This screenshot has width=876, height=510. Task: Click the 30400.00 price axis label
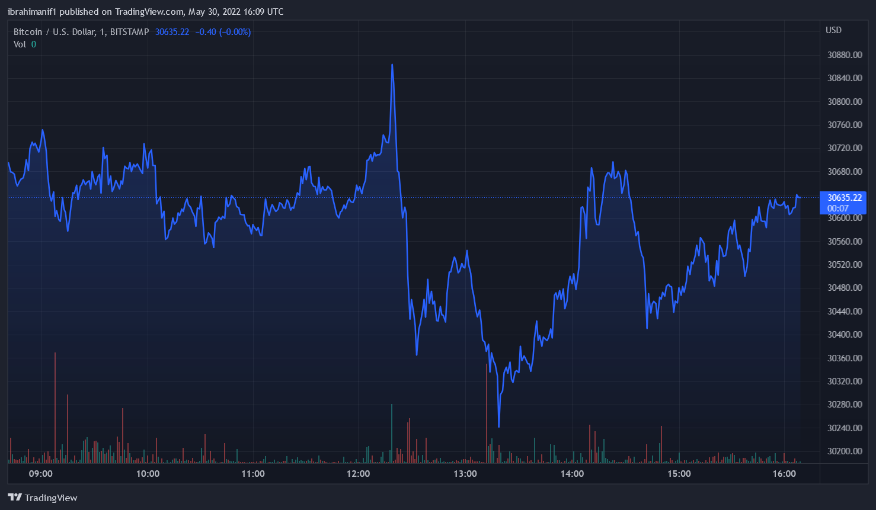845,335
